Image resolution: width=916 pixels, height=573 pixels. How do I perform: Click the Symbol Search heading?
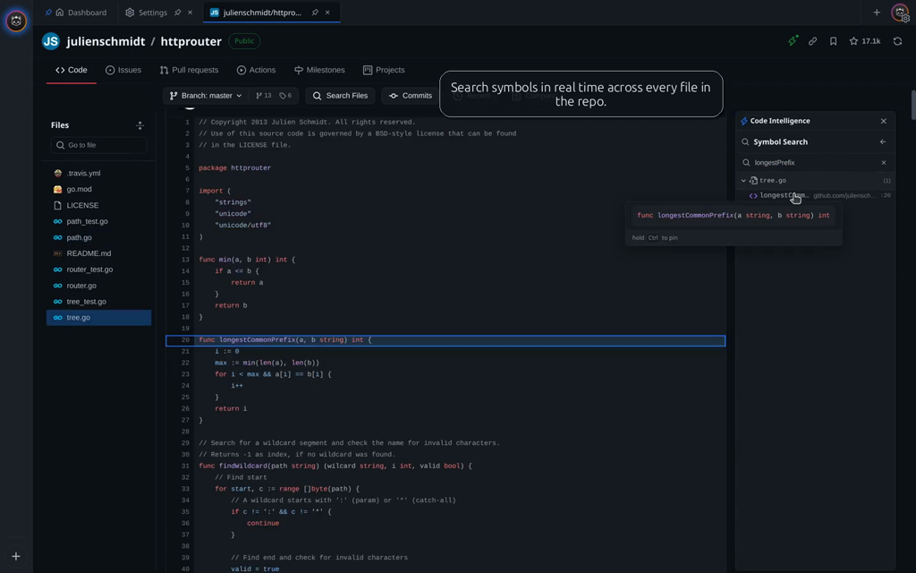point(780,141)
